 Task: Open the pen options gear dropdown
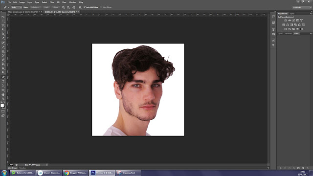point(80,7)
